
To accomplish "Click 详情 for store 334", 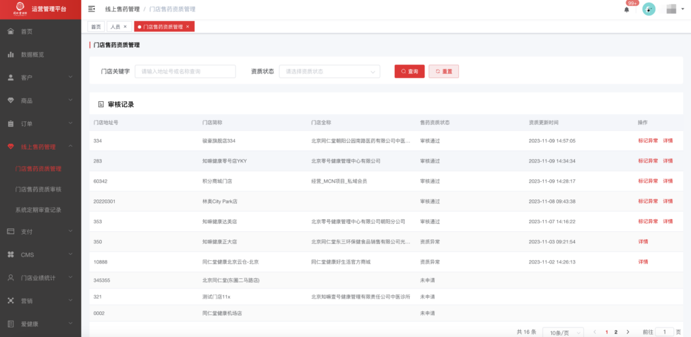I will pyautogui.click(x=667, y=141).
